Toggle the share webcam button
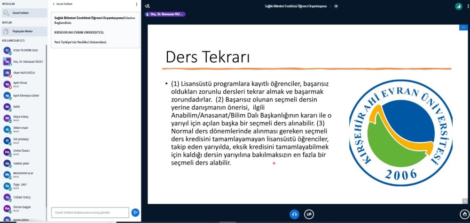Screen dimensions: 470x223 click(309, 214)
